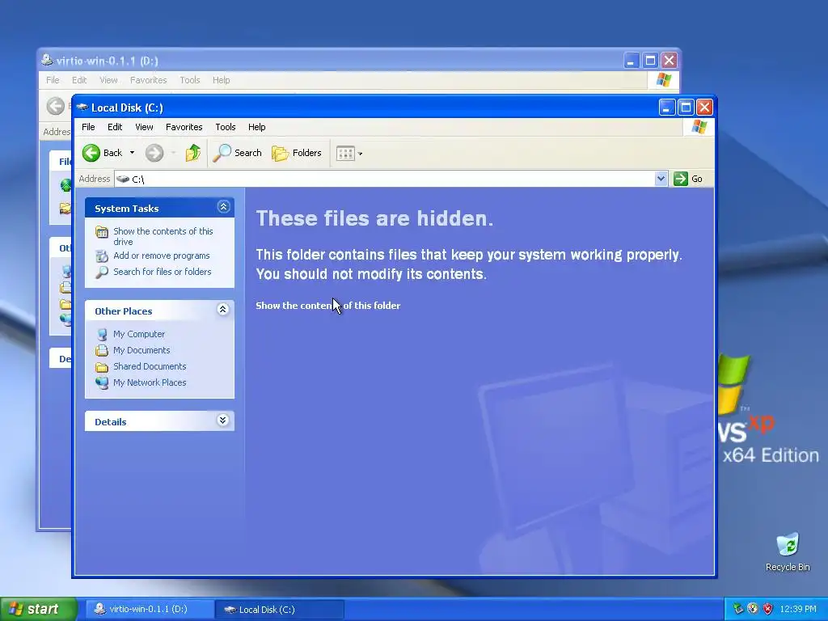The image size is (828, 621).
Task: Click the Forward arrow button
Action: [154, 153]
